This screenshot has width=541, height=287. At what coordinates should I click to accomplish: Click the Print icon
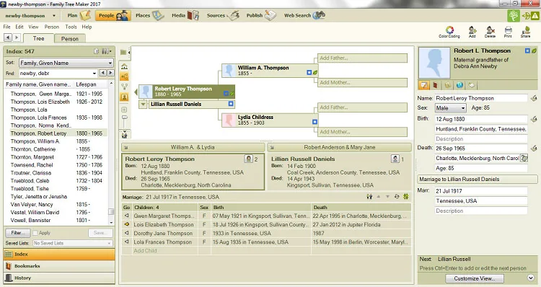(x=508, y=30)
